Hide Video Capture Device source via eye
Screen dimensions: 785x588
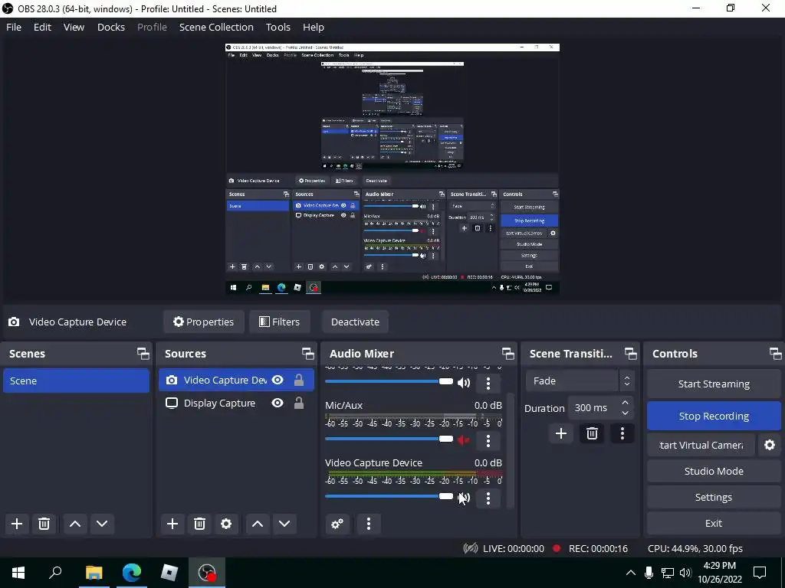point(278,380)
